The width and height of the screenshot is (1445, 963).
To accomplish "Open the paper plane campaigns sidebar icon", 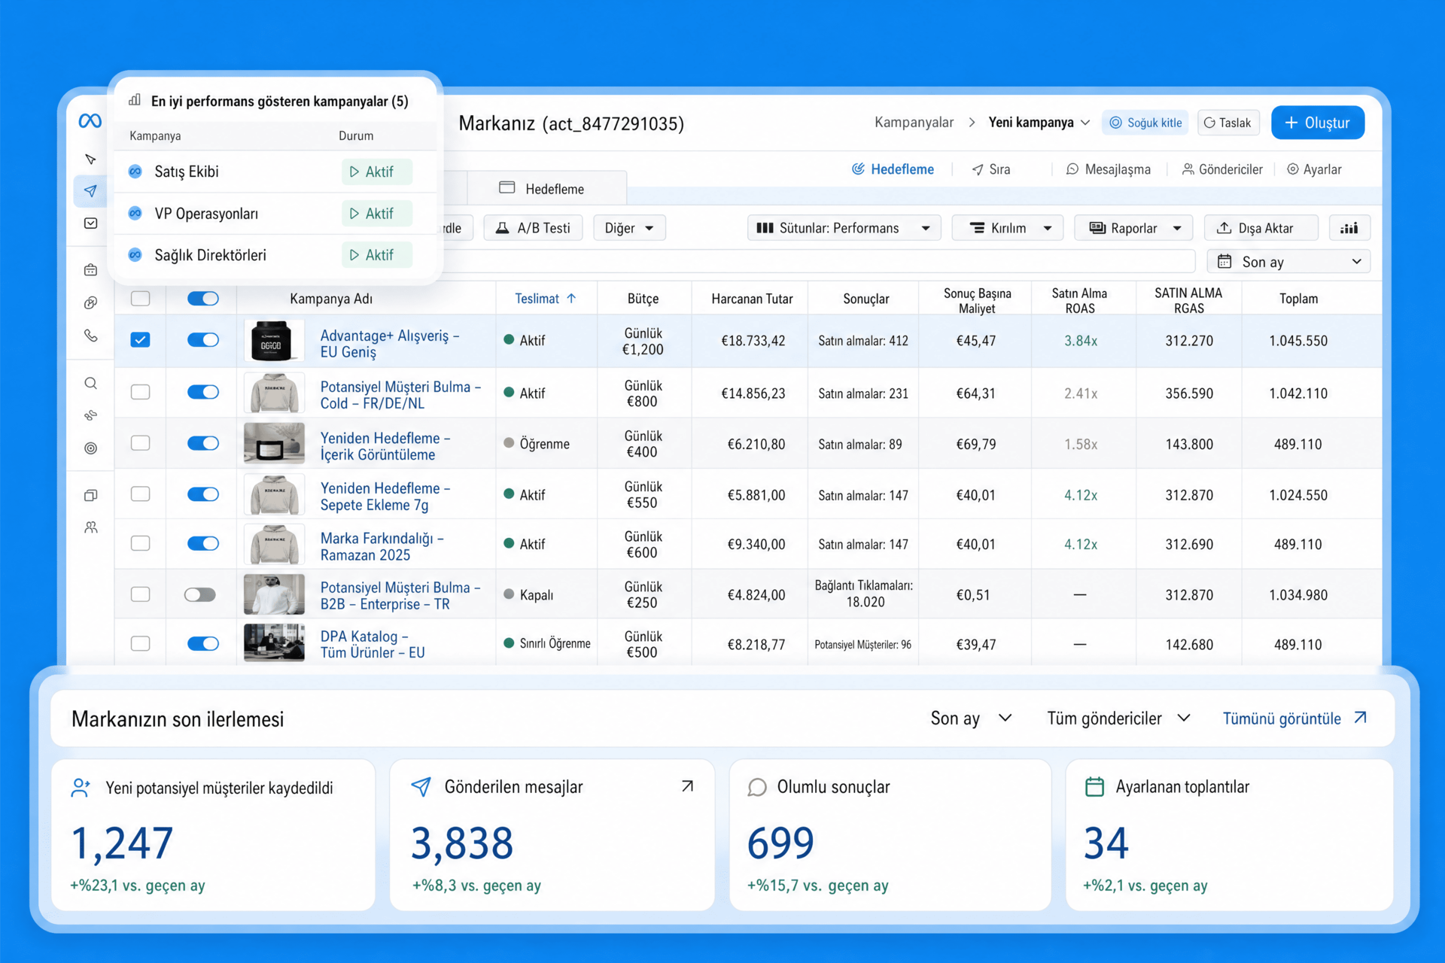I will click(90, 191).
